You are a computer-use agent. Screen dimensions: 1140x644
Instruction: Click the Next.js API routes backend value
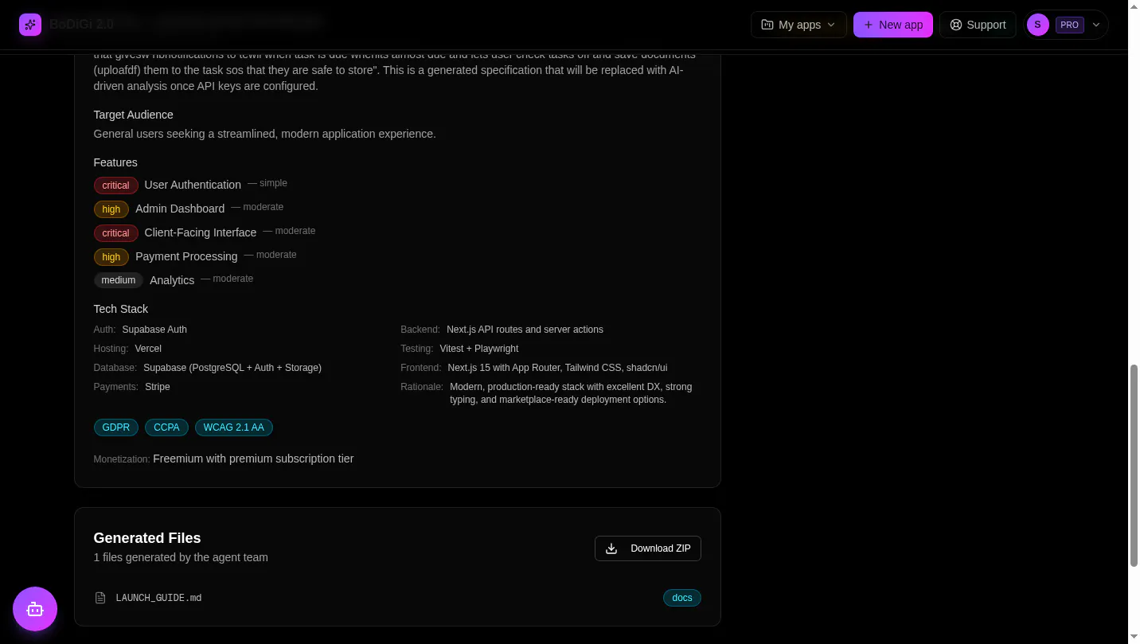pyautogui.click(x=525, y=330)
